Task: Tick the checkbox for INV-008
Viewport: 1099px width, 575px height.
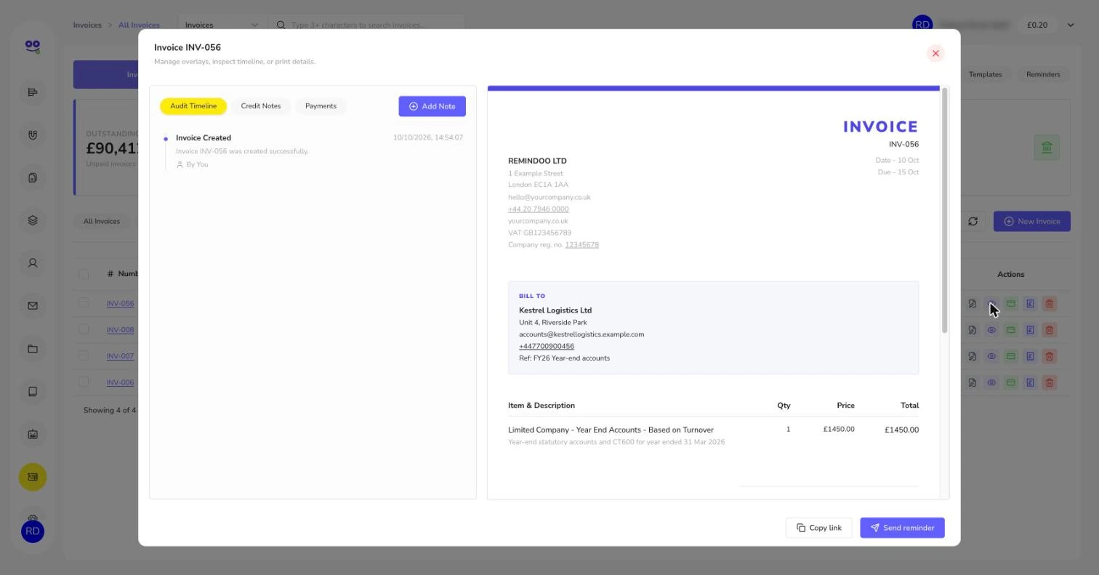Action: tap(84, 329)
